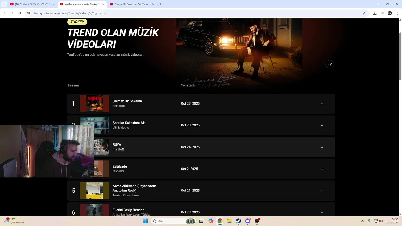The height and width of the screenshot is (226, 402).
Task: Open the Eylülzede song title
Action: 120,166
